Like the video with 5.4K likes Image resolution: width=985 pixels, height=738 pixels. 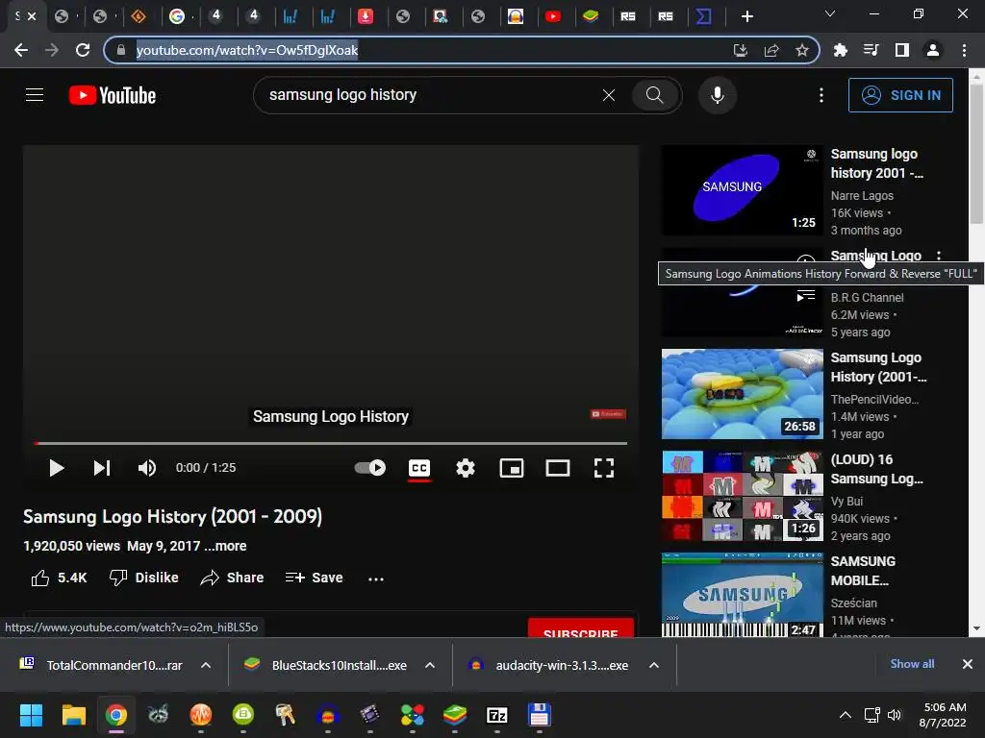click(59, 578)
